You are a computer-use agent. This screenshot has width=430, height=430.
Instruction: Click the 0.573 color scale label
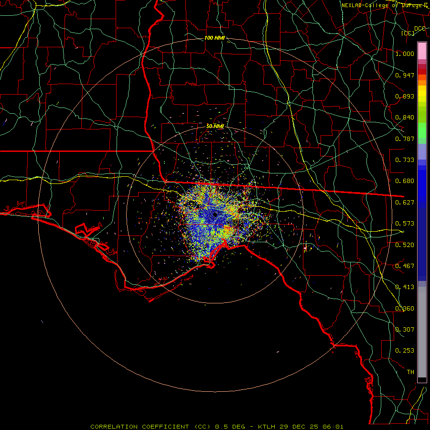[x=405, y=224]
